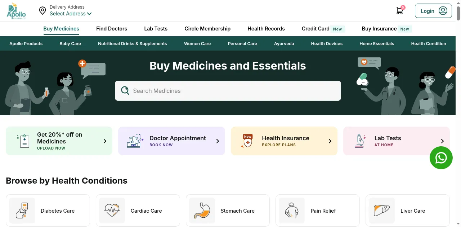This screenshot has height=227, width=461.
Task: Open Nutritional Drinks & Supplements category
Action: 133,43
